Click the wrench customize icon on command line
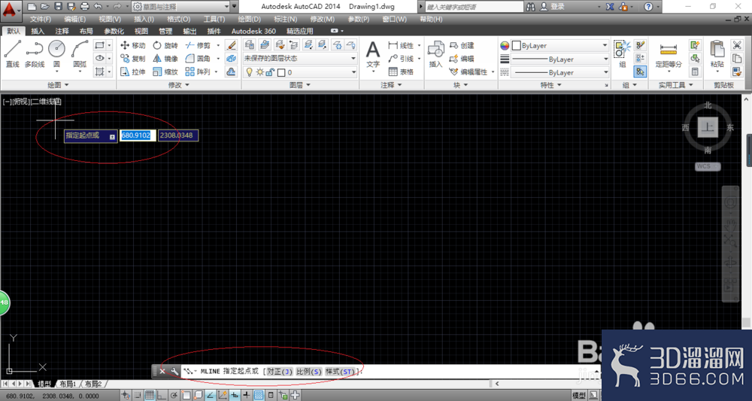 tap(174, 371)
